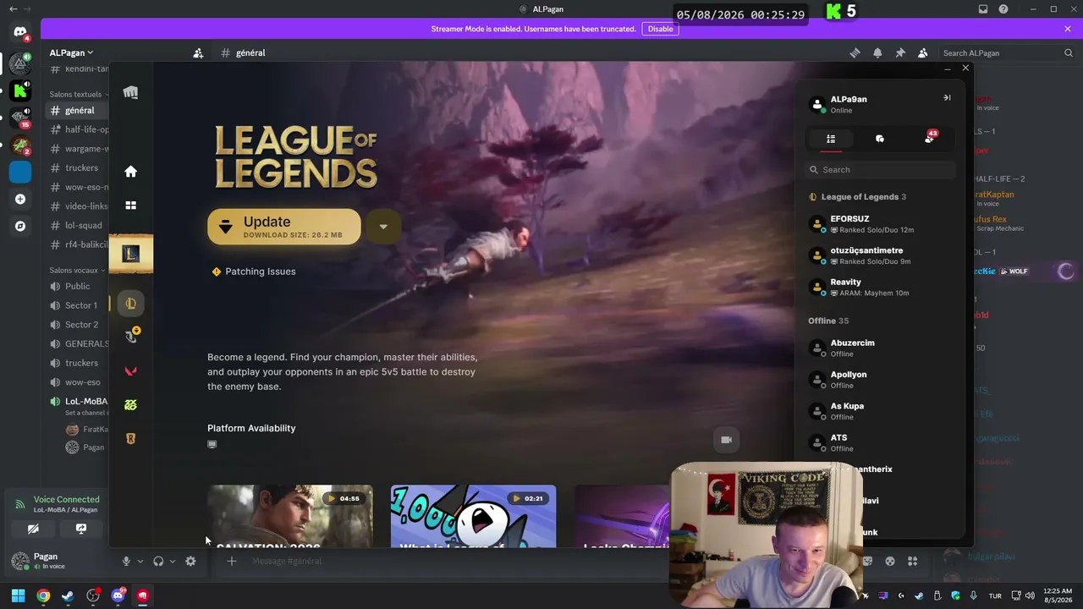Open microphone input options arrow
The height and width of the screenshot is (609, 1083).
[x=140, y=562]
